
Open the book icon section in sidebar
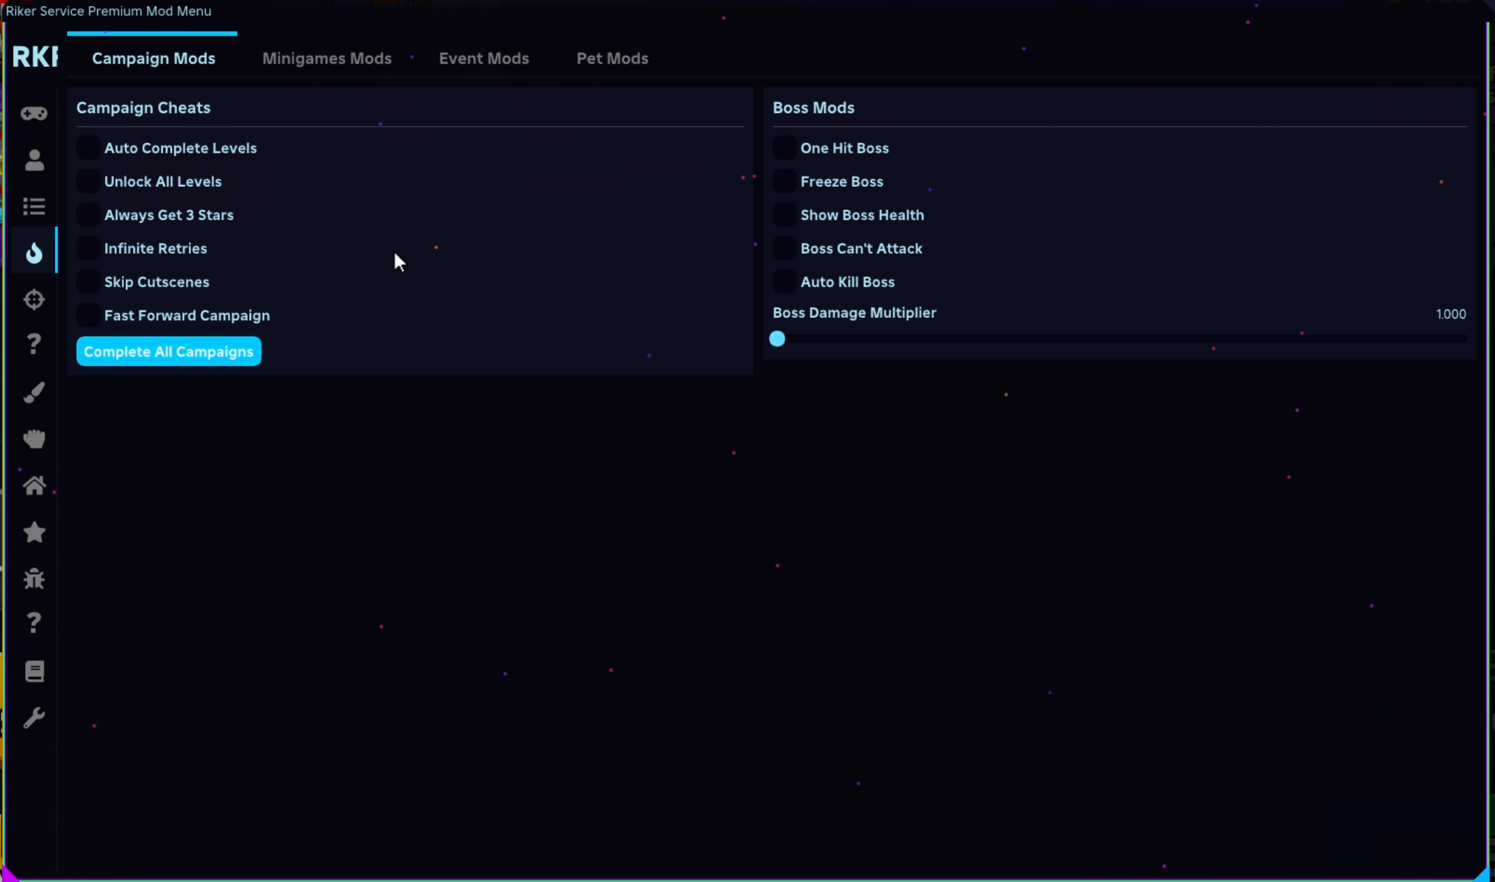33,671
